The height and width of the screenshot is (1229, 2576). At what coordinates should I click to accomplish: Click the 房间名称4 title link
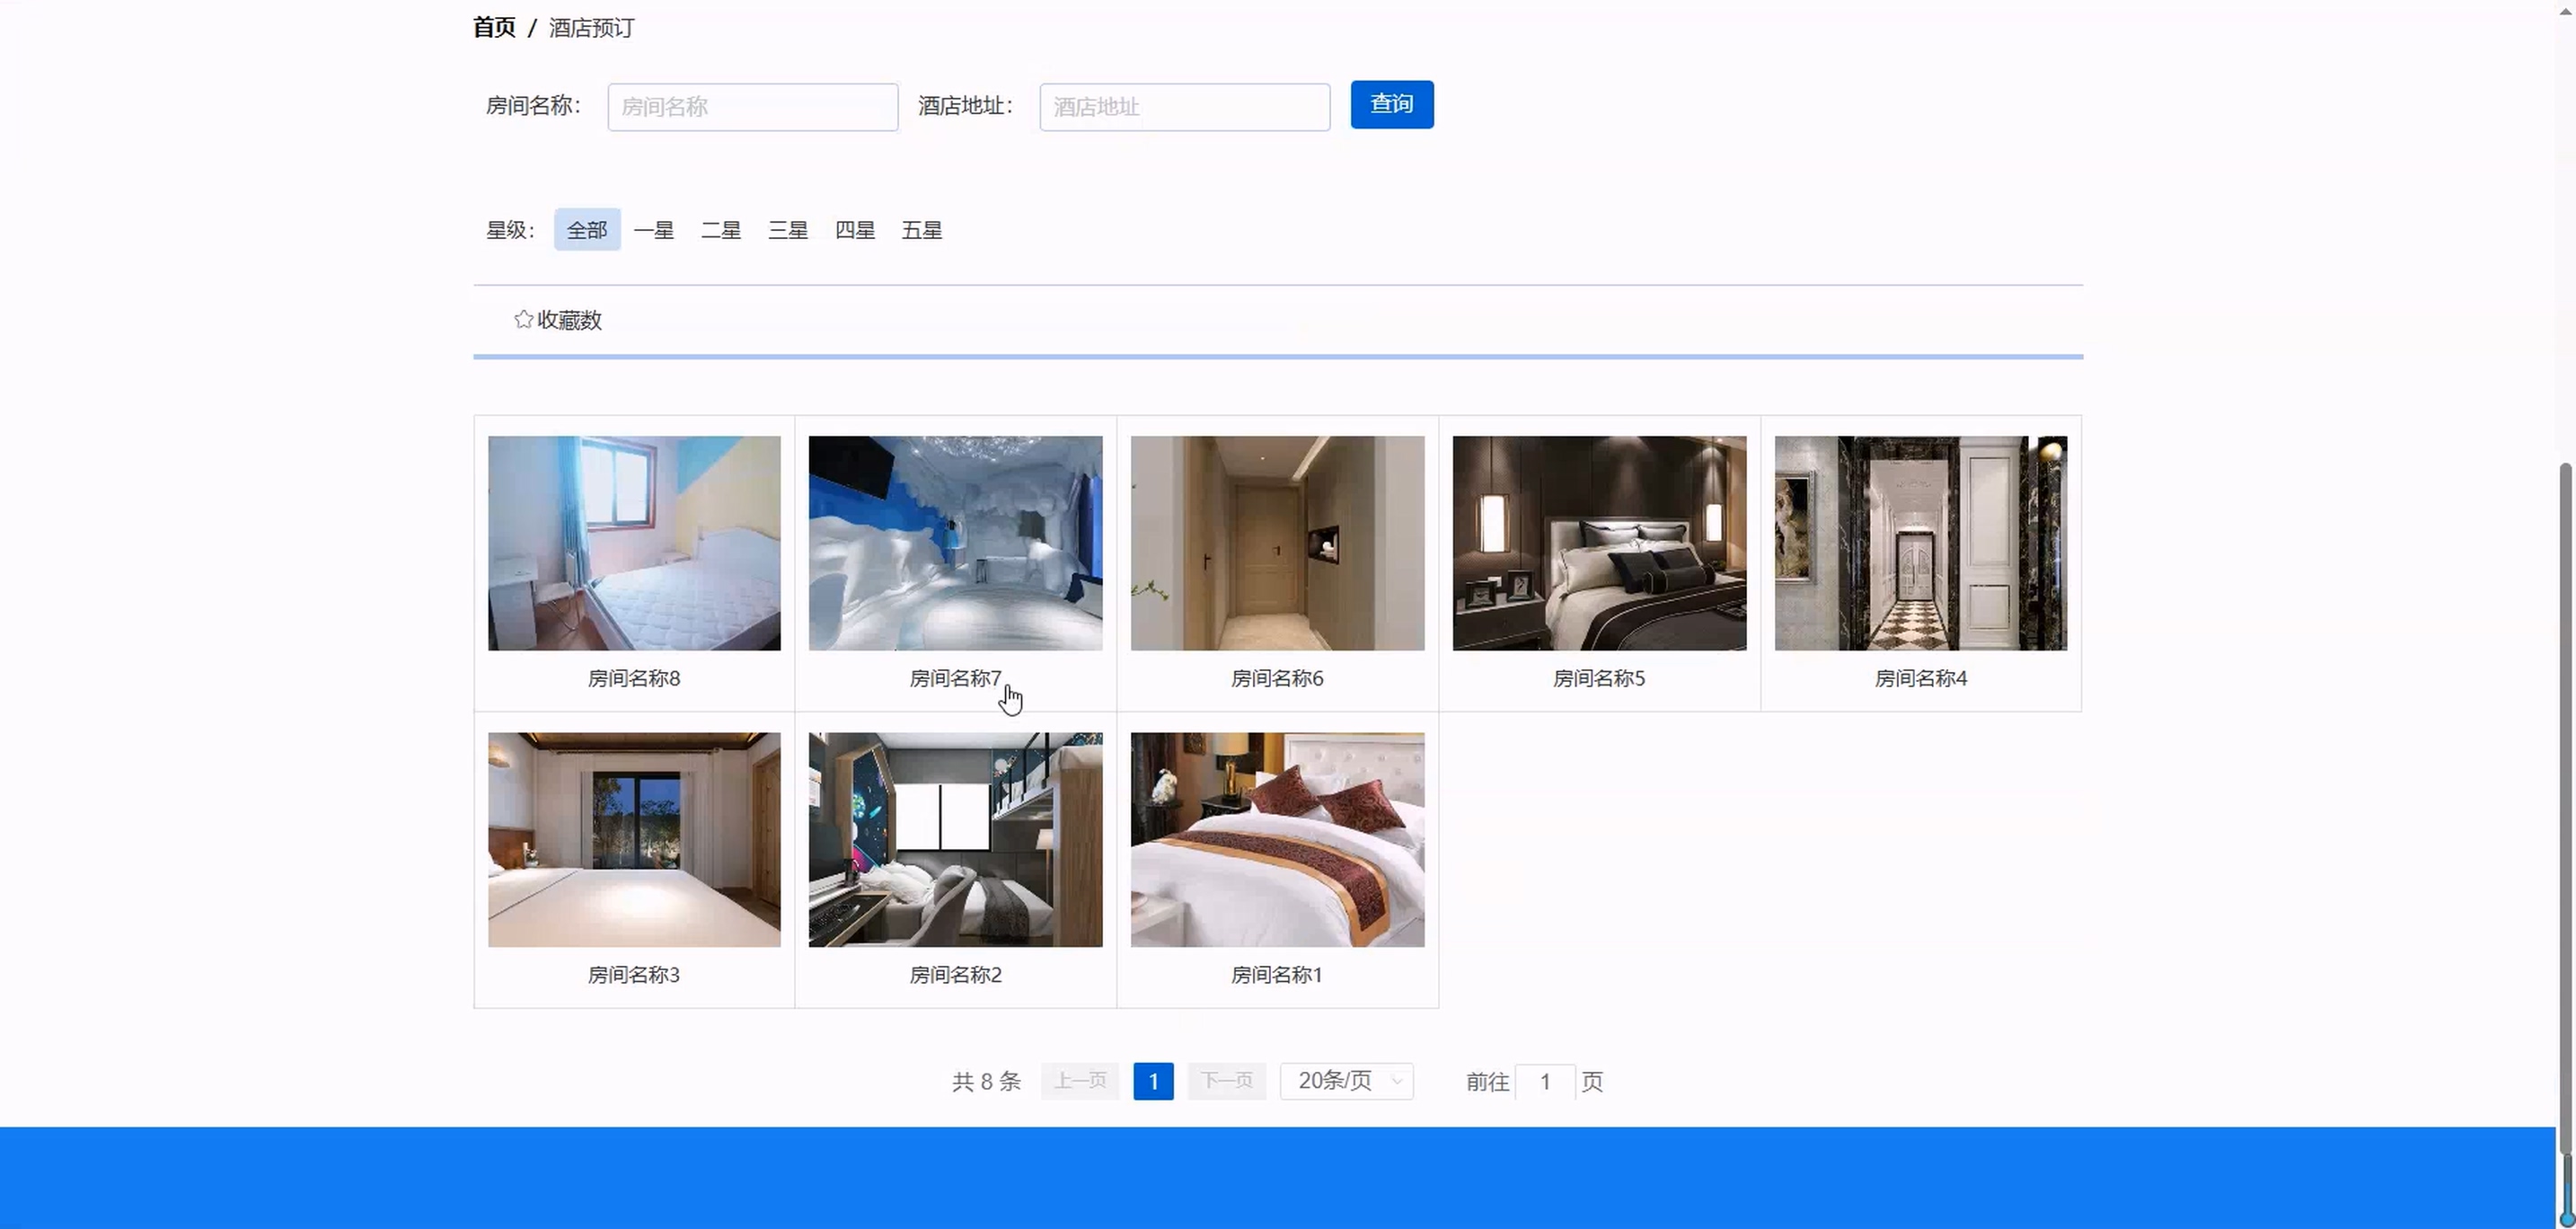tap(1920, 678)
